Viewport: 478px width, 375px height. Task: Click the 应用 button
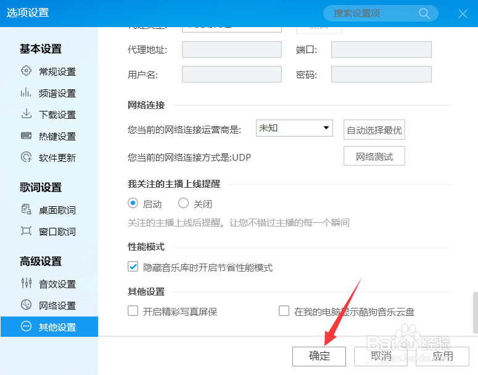(x=442, y=357)
